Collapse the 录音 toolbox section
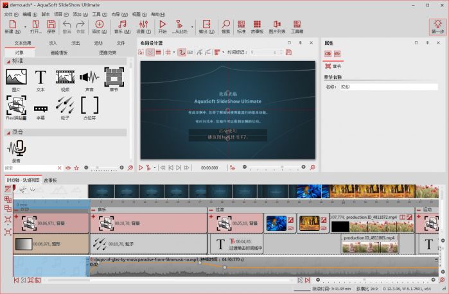 pos(8,132)
